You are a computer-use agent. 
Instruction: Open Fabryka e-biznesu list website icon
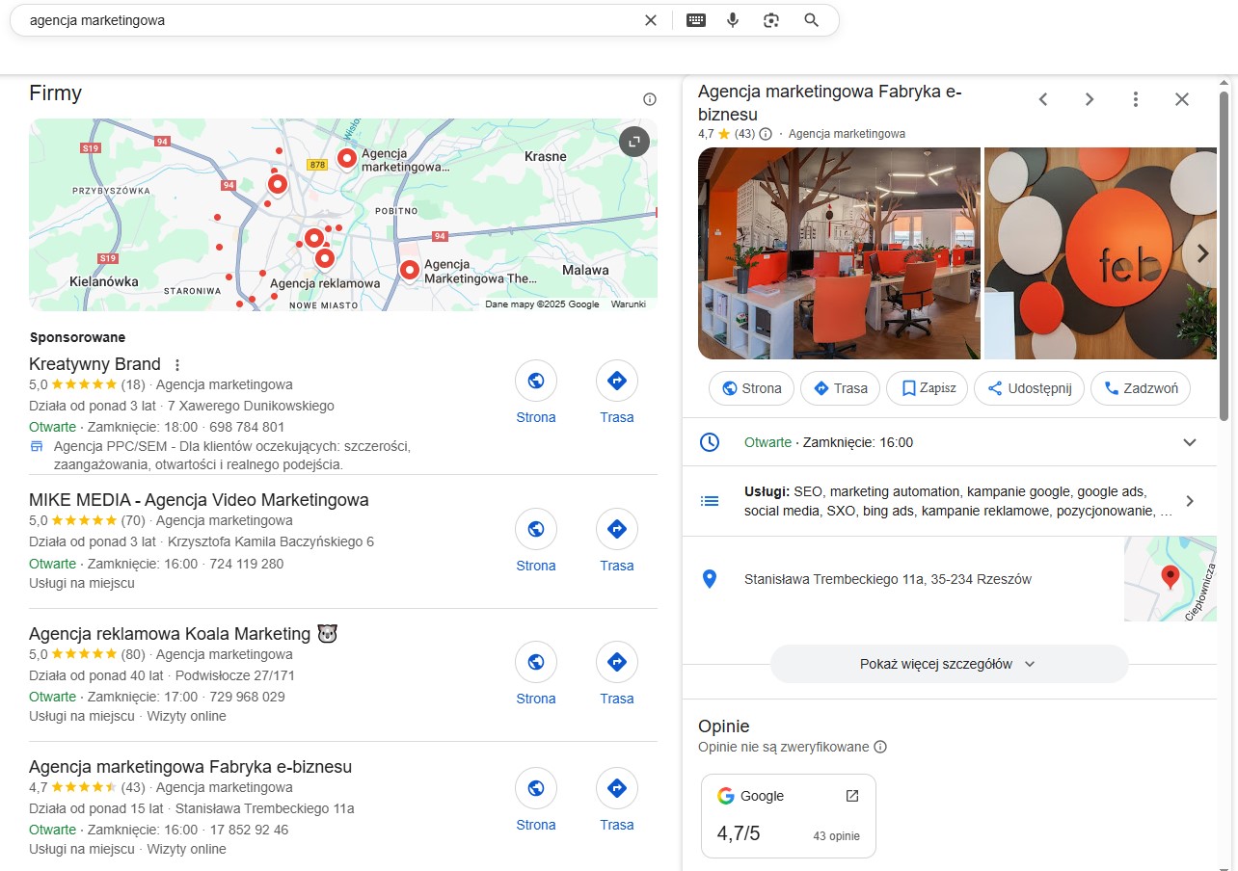coord(536,788)
